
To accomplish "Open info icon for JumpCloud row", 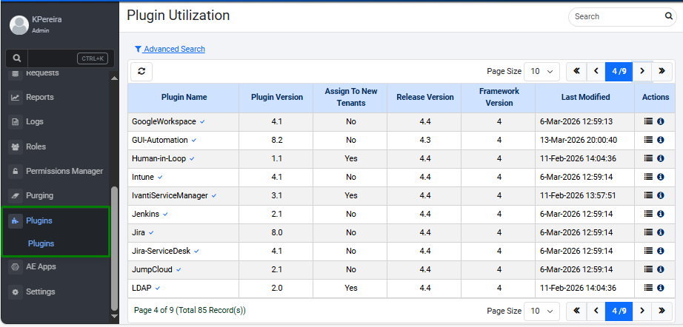I will point(660,269).
